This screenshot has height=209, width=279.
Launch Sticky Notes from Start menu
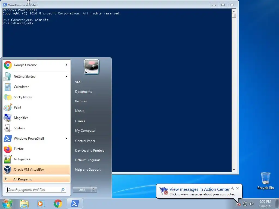[x=37, y=97]
